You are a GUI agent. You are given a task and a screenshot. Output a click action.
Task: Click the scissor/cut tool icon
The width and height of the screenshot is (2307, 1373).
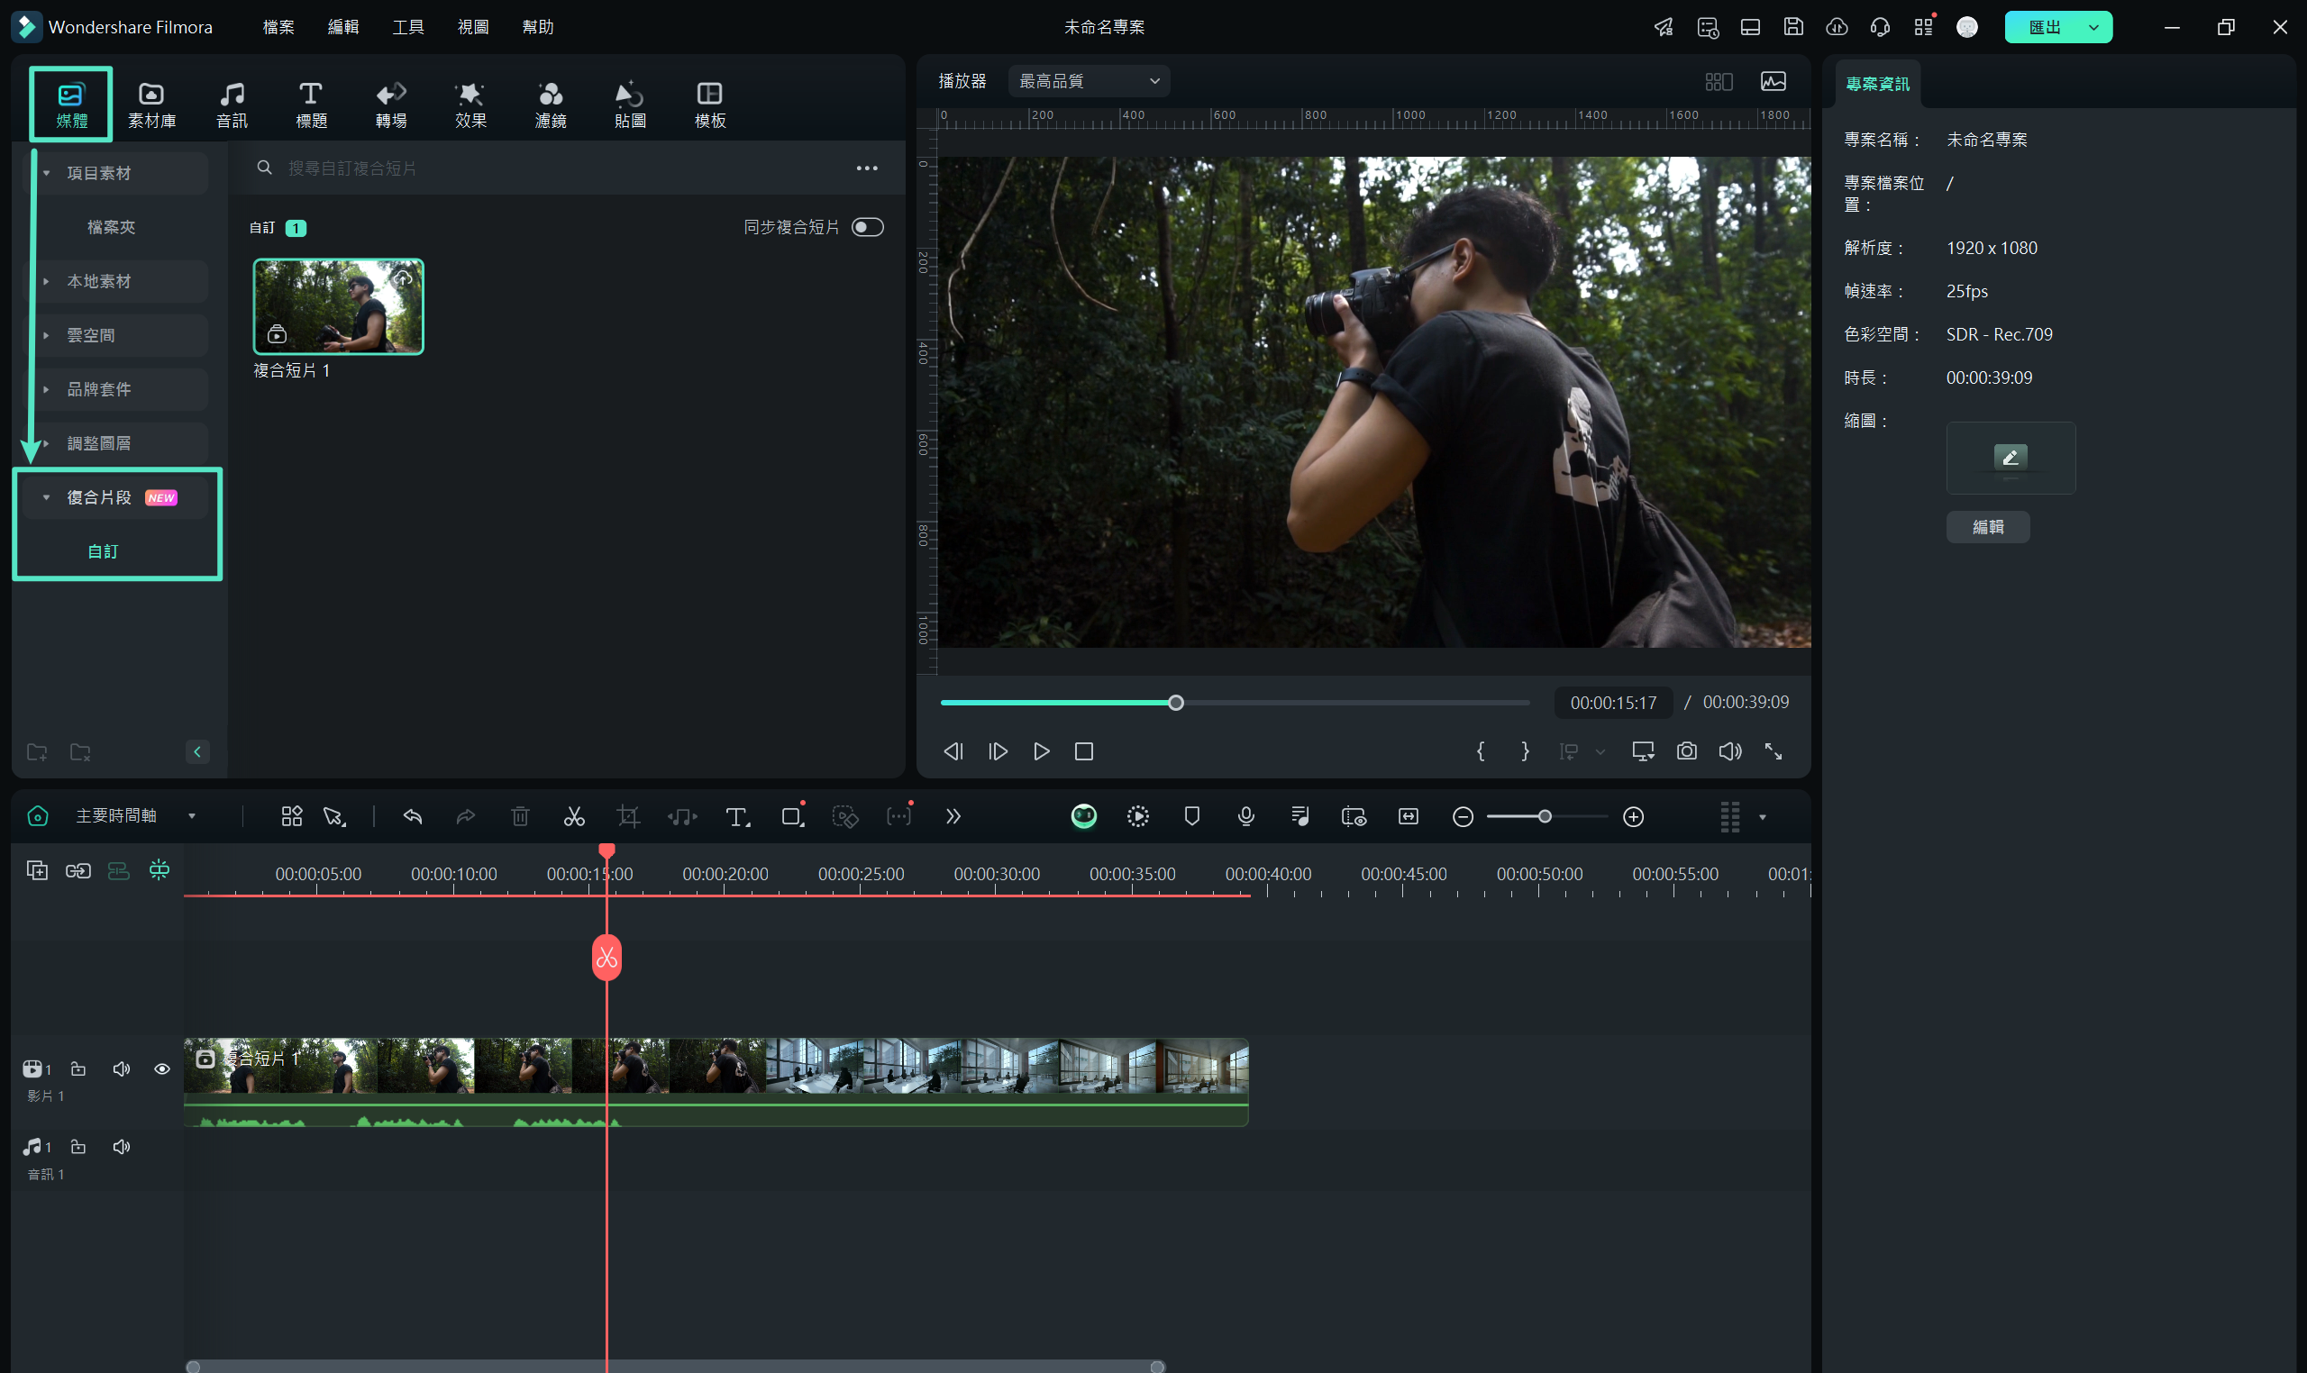pyautogui.click(x=574, y=815)
